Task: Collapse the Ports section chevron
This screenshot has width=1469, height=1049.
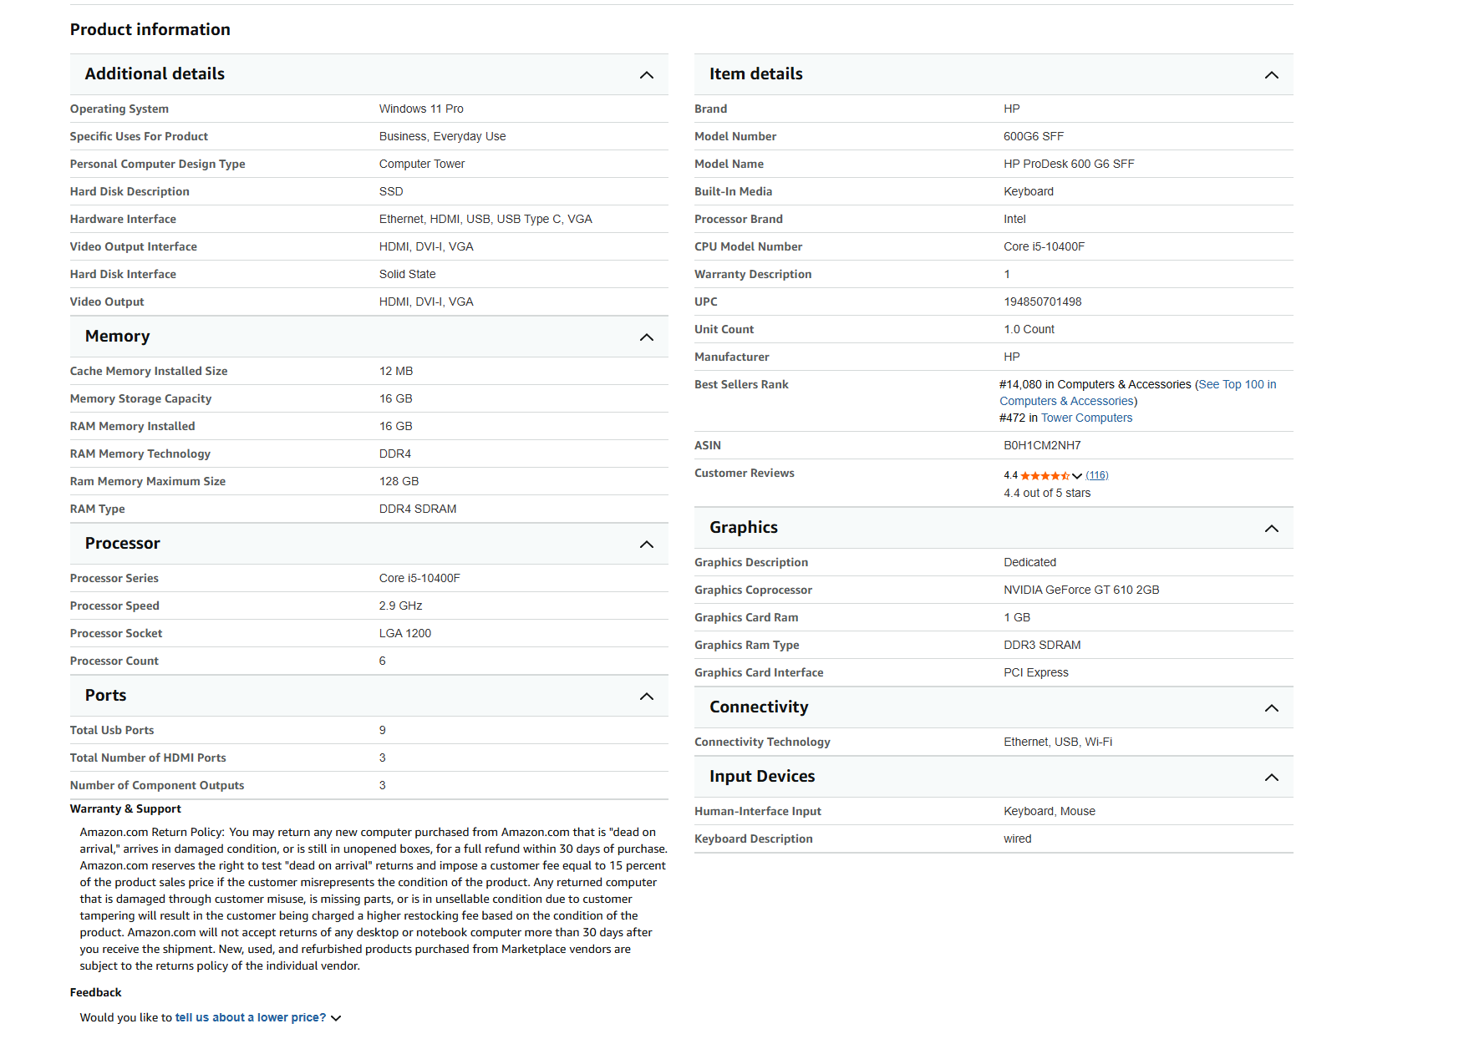Action: pos(646,697)
